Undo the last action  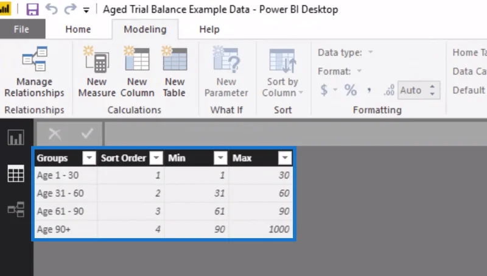51,9
